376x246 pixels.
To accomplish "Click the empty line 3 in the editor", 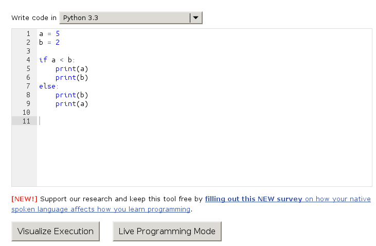I will coord(154,51).
